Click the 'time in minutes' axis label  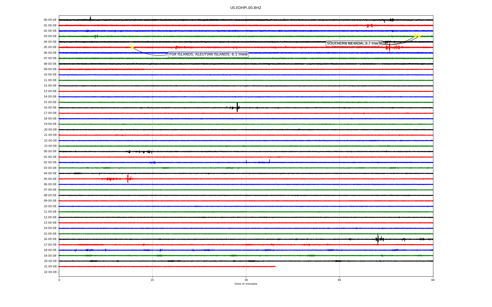245,284
